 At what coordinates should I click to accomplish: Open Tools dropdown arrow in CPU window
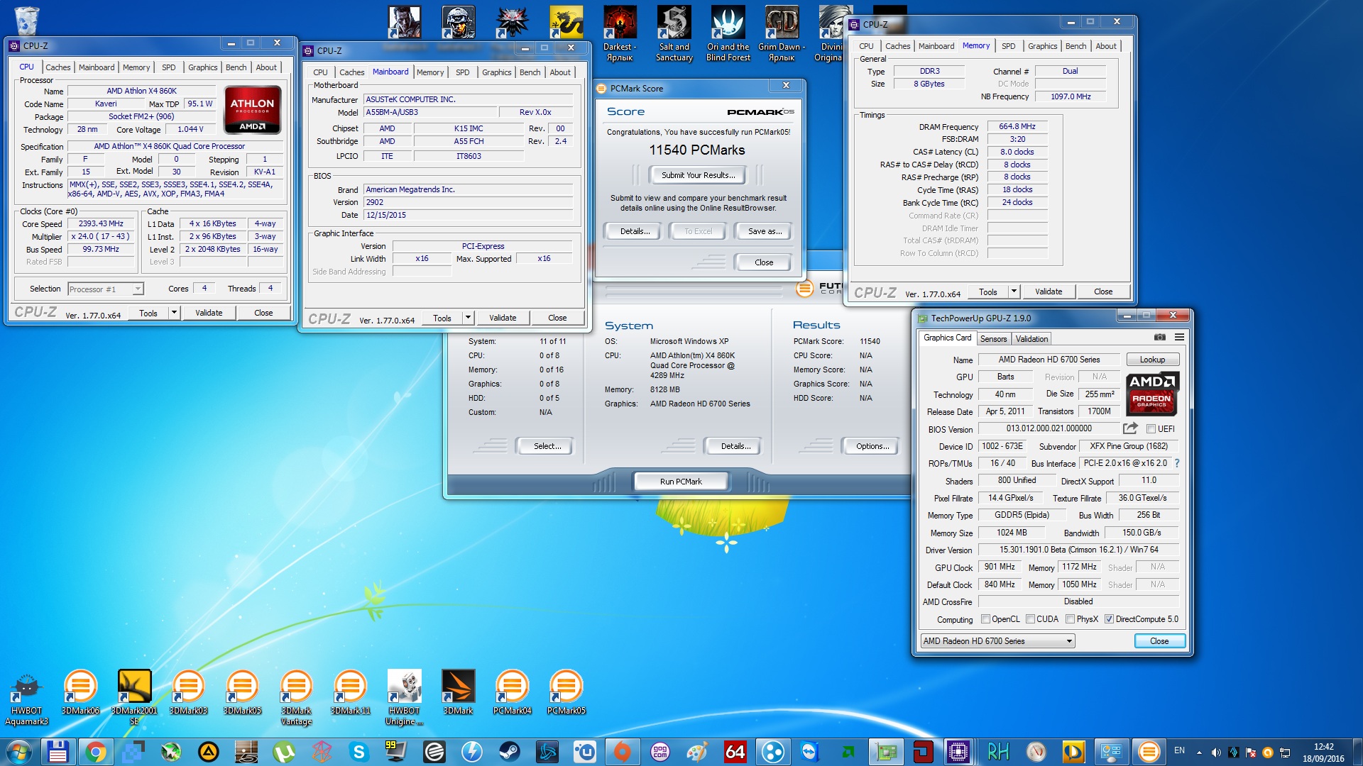coord(173,313)
